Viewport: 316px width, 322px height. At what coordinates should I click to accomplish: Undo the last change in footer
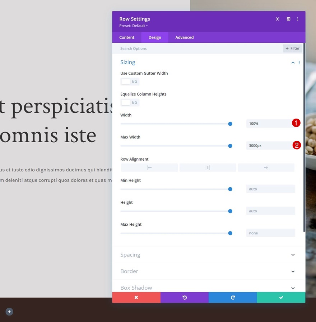pos(185,297)
